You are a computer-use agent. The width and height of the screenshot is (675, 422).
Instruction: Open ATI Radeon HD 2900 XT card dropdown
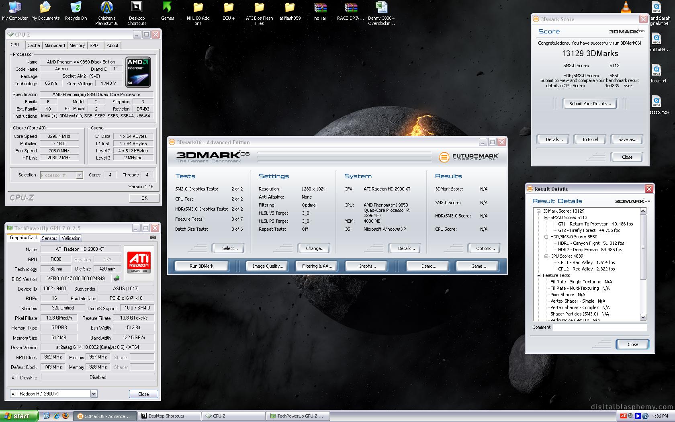(x=53, y=393)
